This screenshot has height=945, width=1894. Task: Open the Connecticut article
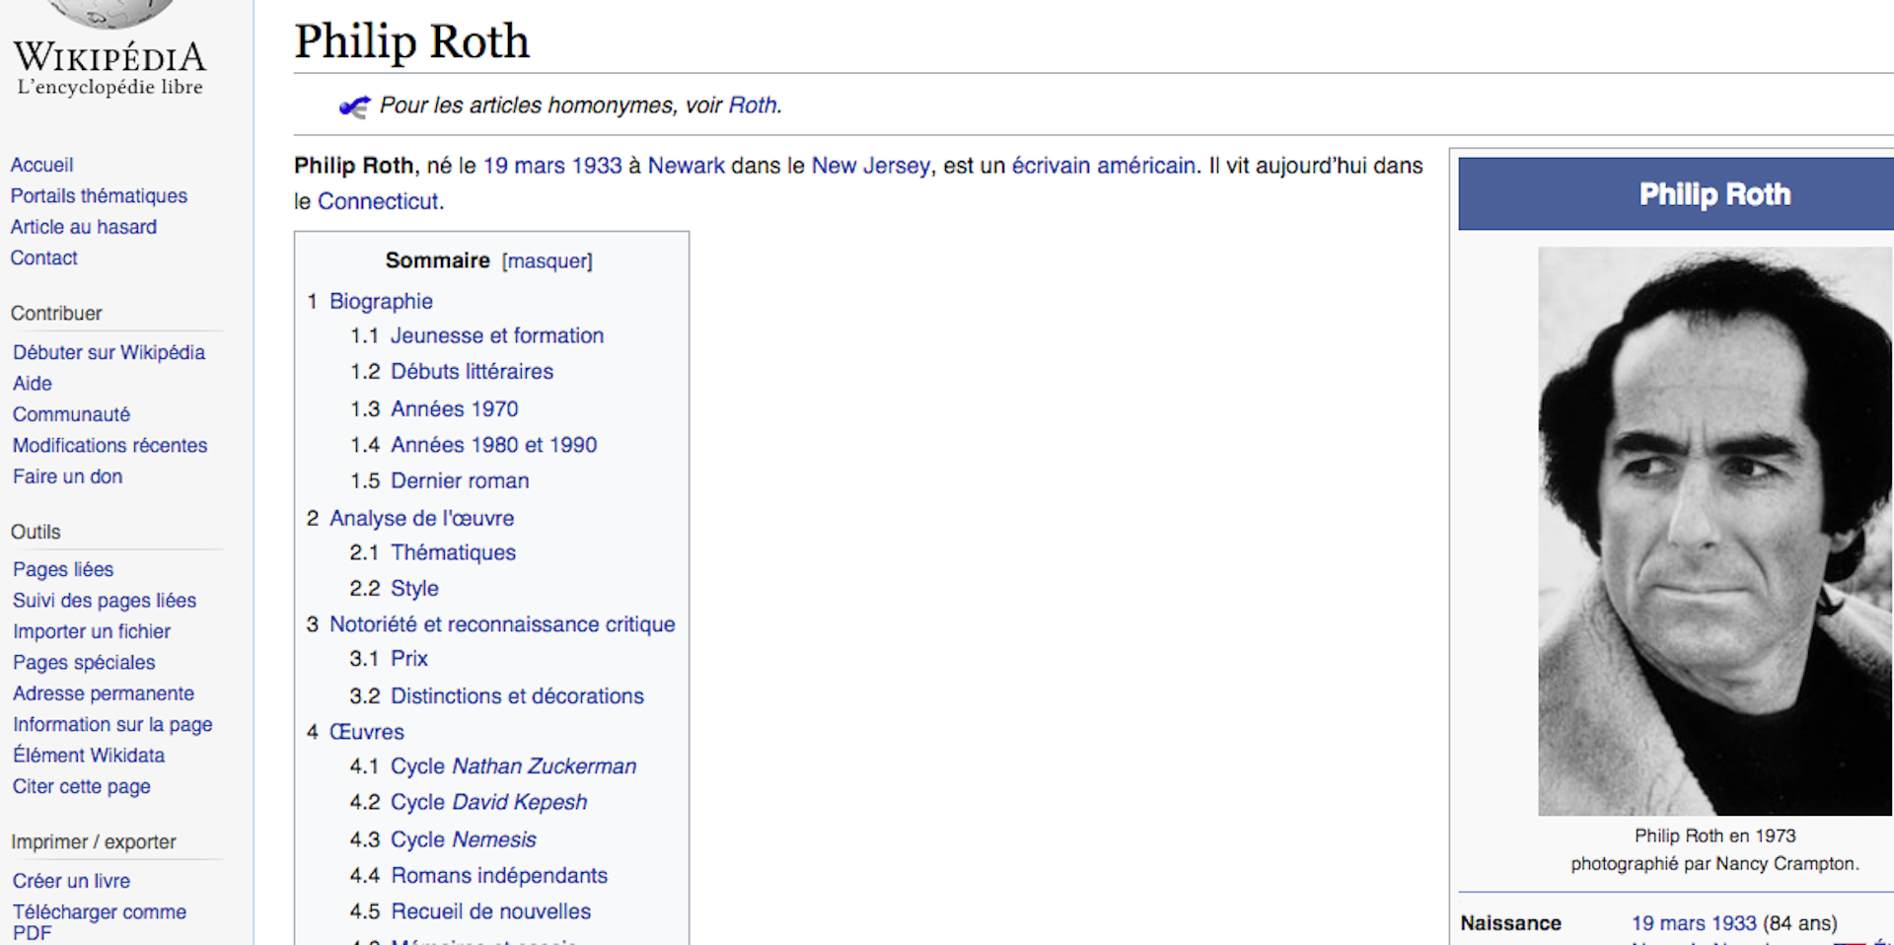(x=379, y=201)
